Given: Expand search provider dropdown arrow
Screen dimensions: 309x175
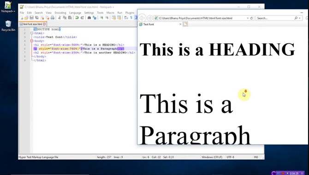Looking at the screenshot, I should pyautogui.click(x=300, y=18).
